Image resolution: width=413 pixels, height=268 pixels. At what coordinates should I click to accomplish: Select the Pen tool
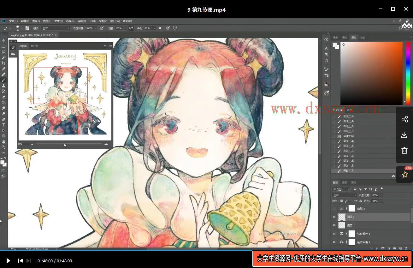tap(3, 119)
